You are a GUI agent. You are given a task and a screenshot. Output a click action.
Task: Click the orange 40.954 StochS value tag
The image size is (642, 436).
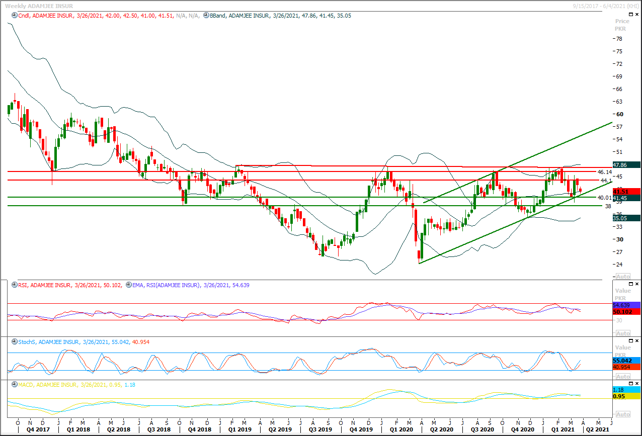pos(626,368)
